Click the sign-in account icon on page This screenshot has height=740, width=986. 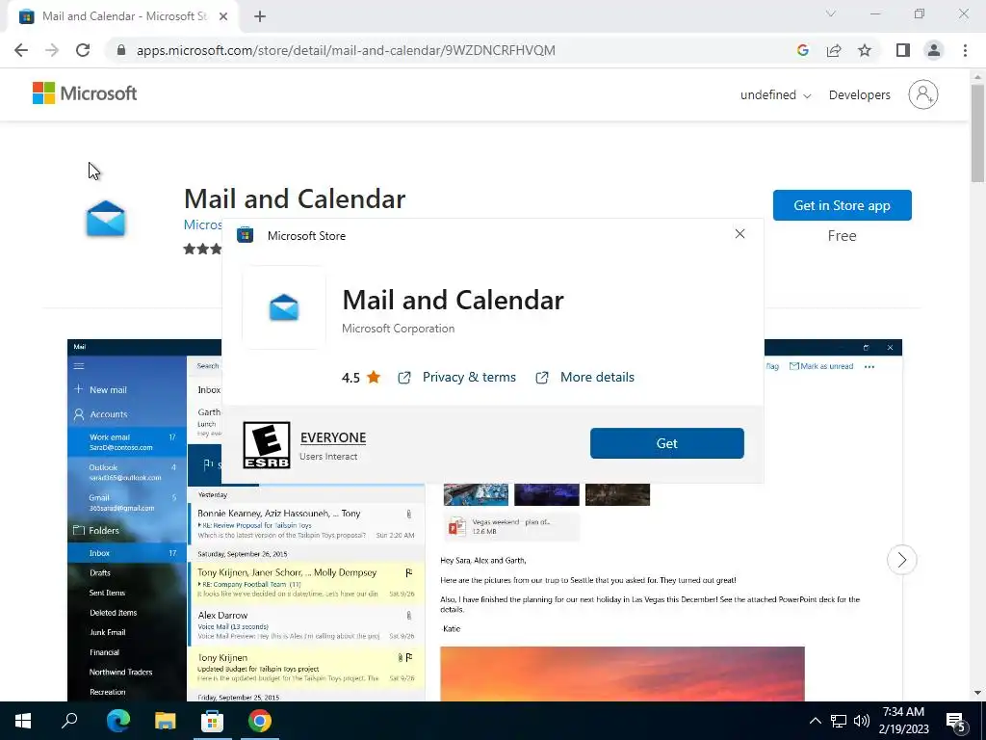pyautogui.click(x=922, y=94)
